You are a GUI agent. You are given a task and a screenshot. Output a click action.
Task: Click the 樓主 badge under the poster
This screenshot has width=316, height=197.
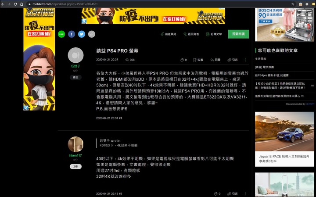[75, 77]
